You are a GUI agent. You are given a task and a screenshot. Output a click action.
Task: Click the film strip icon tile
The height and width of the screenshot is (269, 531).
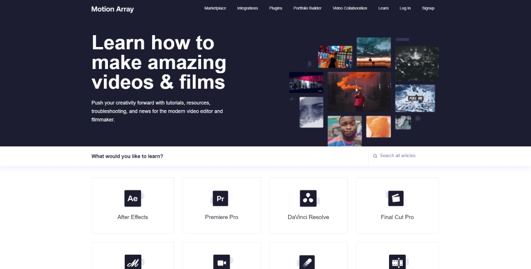click(x=397, y=262)
